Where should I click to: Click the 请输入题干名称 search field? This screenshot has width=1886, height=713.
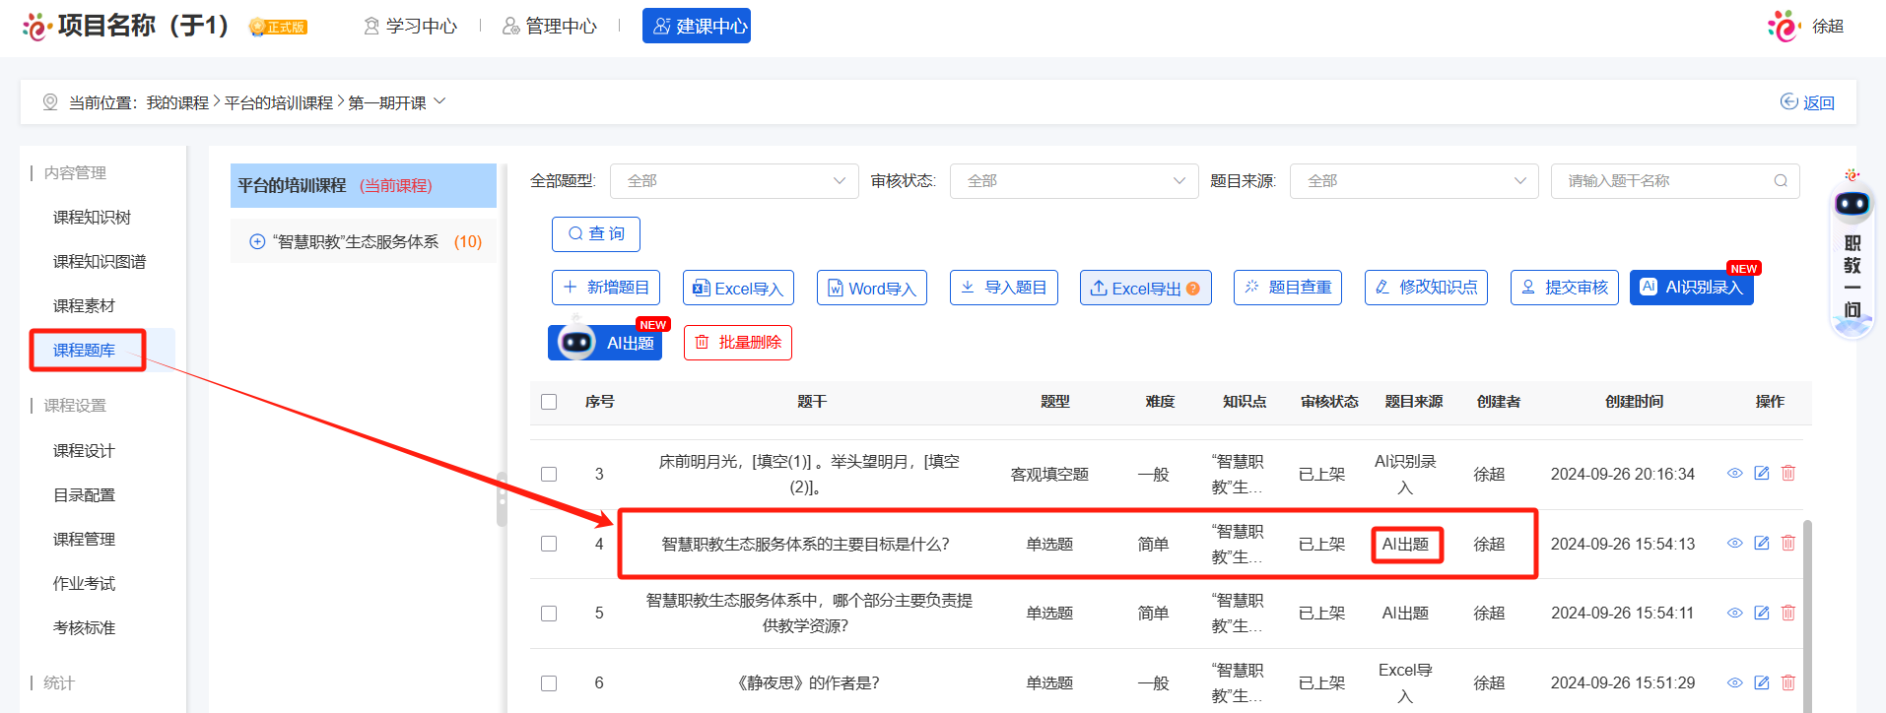[1665, 181]
